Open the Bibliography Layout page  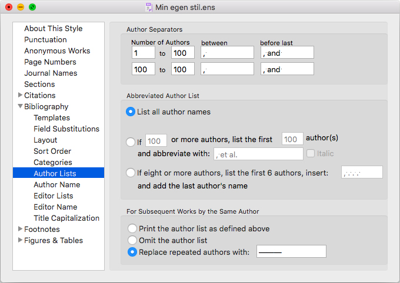point(45,140)
